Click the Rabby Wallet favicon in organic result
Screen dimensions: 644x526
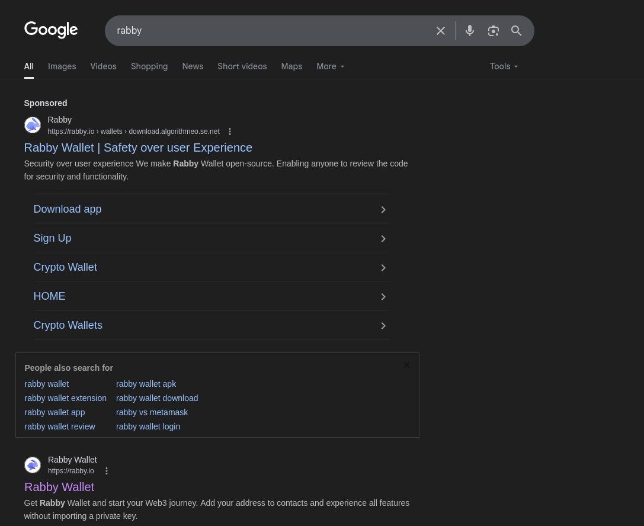tap(33, 465)
